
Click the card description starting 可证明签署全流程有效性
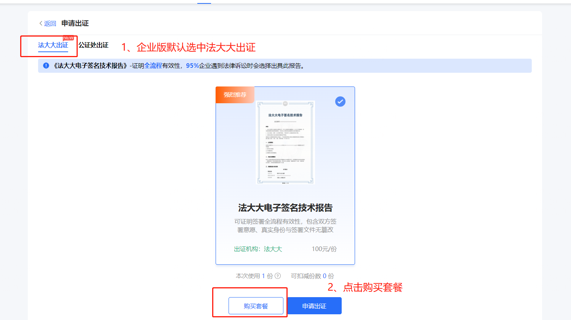click(x=285, y=226)
